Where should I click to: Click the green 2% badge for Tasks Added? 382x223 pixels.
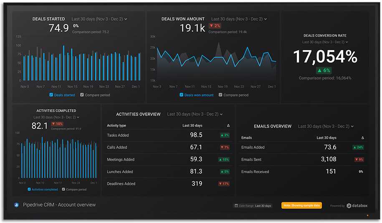pyautogui.click(x=225, y=135)
